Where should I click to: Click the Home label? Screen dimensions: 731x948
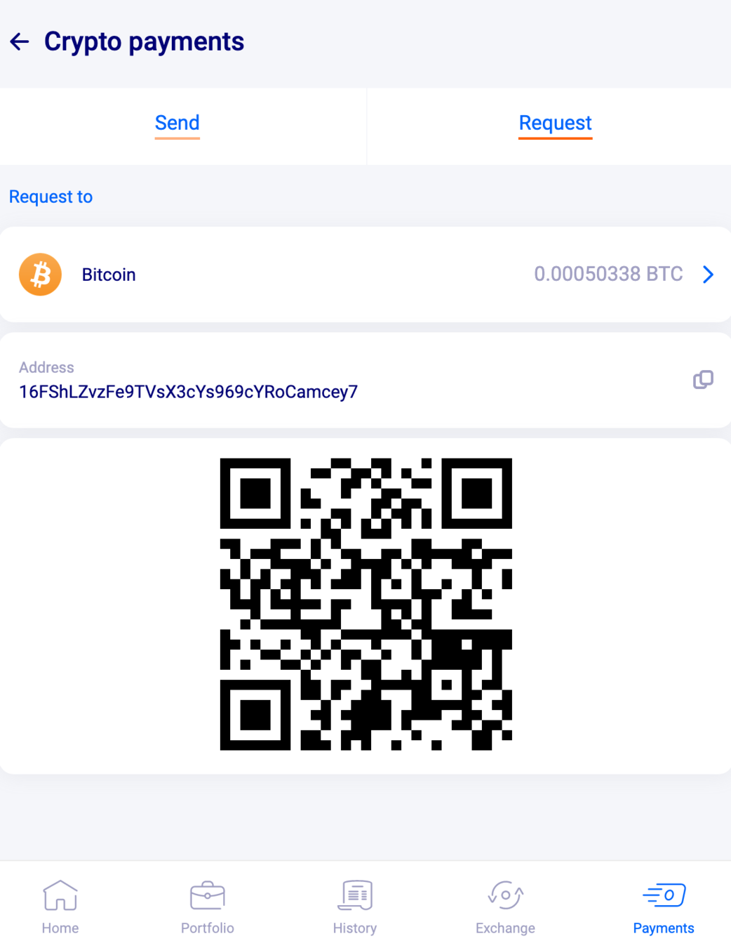[x=60, y=928]
